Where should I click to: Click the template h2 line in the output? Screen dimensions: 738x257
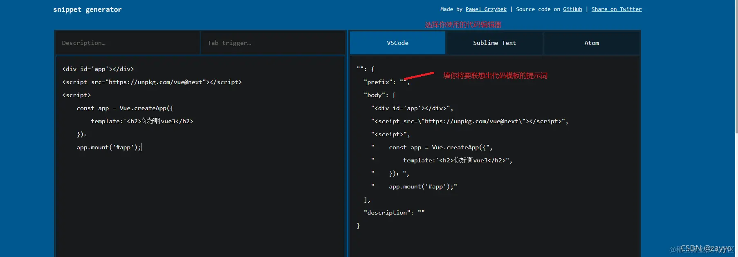442,160
